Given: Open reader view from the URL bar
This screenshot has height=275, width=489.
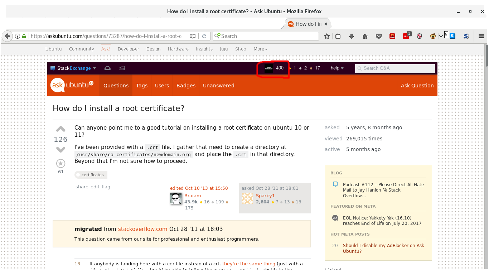Looking at the screenshot, I should 193,36.
